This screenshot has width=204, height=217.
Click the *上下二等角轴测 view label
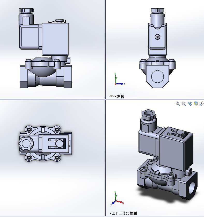tap(123, 213)
